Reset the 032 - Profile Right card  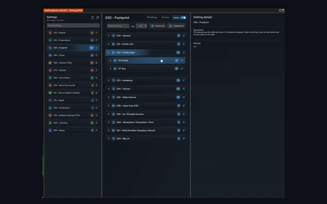184,53
